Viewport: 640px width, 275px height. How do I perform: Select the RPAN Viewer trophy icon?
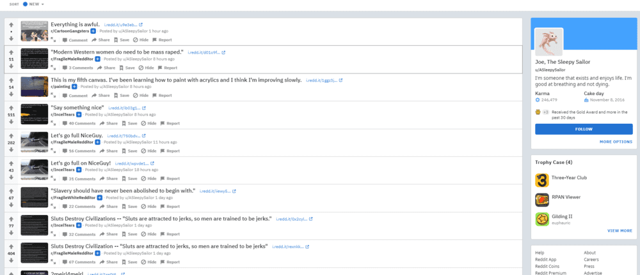(542, 200)
